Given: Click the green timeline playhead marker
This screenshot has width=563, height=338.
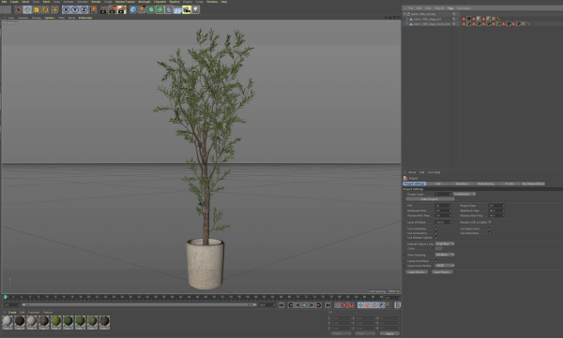Looking at the screenshot, I should tap(6, 297).
